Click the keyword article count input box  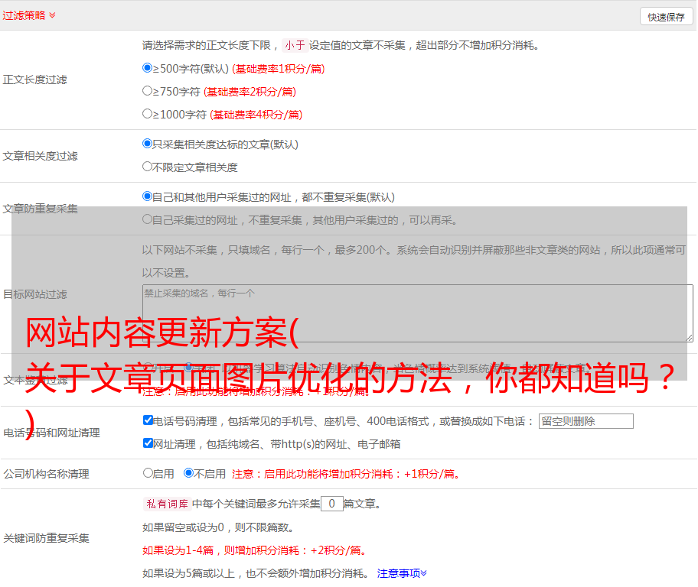click(x=331, y=504)
